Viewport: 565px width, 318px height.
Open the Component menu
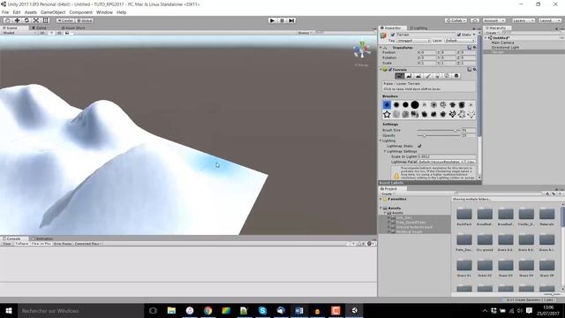(x=80, y=12)
